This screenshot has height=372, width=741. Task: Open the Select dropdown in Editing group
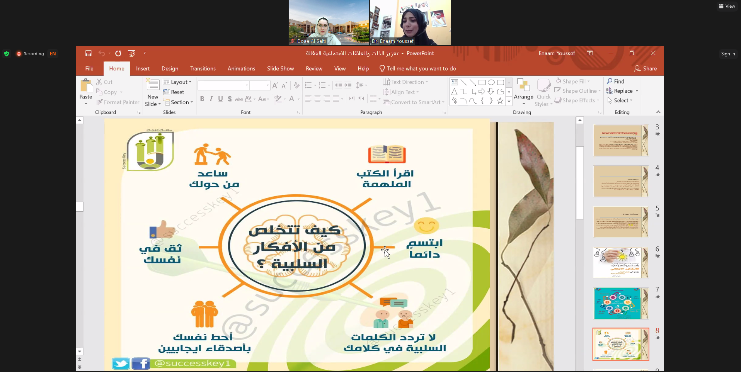(x=620, y=100)
